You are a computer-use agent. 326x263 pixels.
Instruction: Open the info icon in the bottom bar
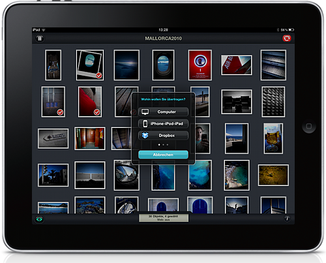click(287, 219)
